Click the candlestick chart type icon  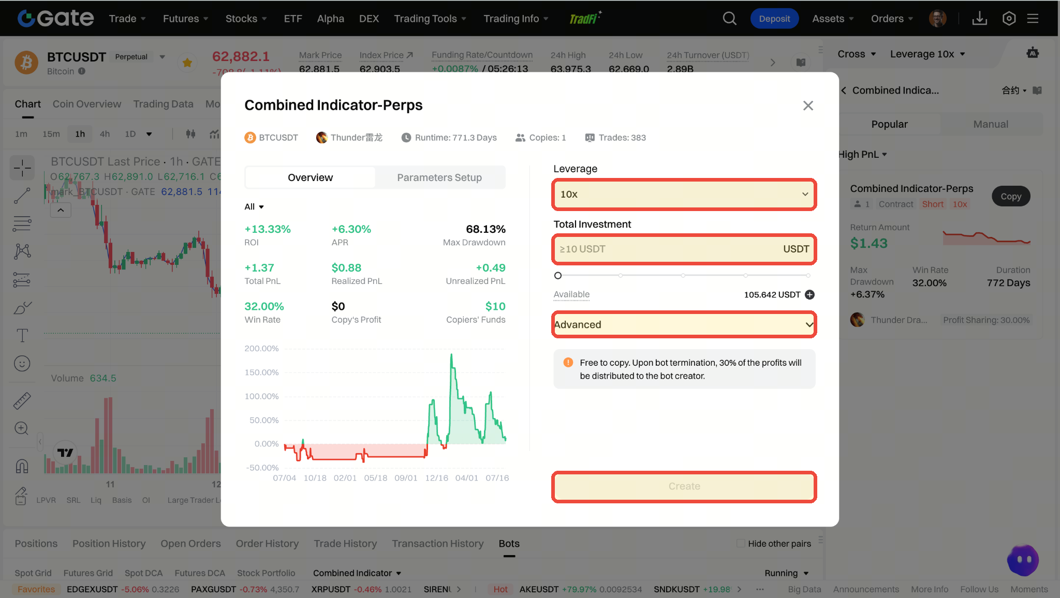tap(190, 134)
